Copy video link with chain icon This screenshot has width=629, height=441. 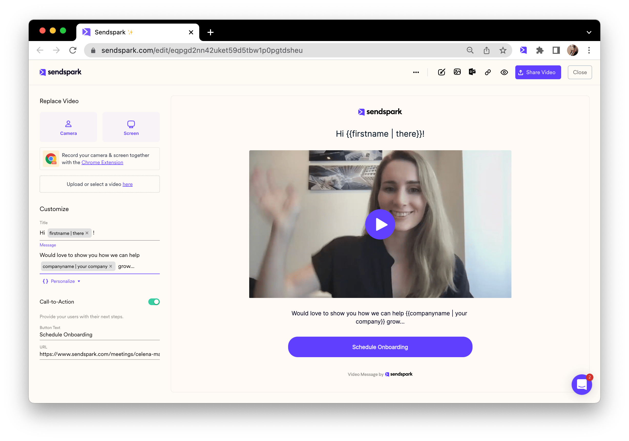tap(488, 72)
